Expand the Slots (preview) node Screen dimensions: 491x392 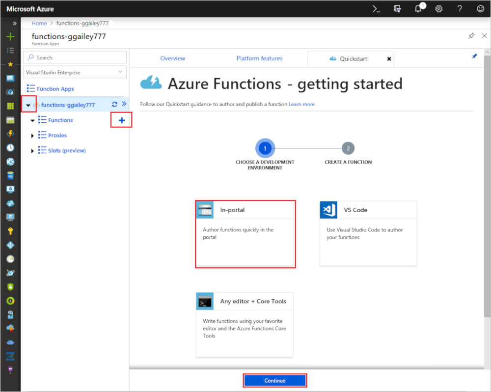click(x=33, y=151)
